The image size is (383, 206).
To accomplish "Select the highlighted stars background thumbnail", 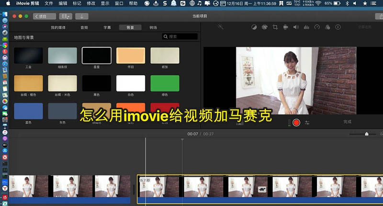I will click(97, 55).
